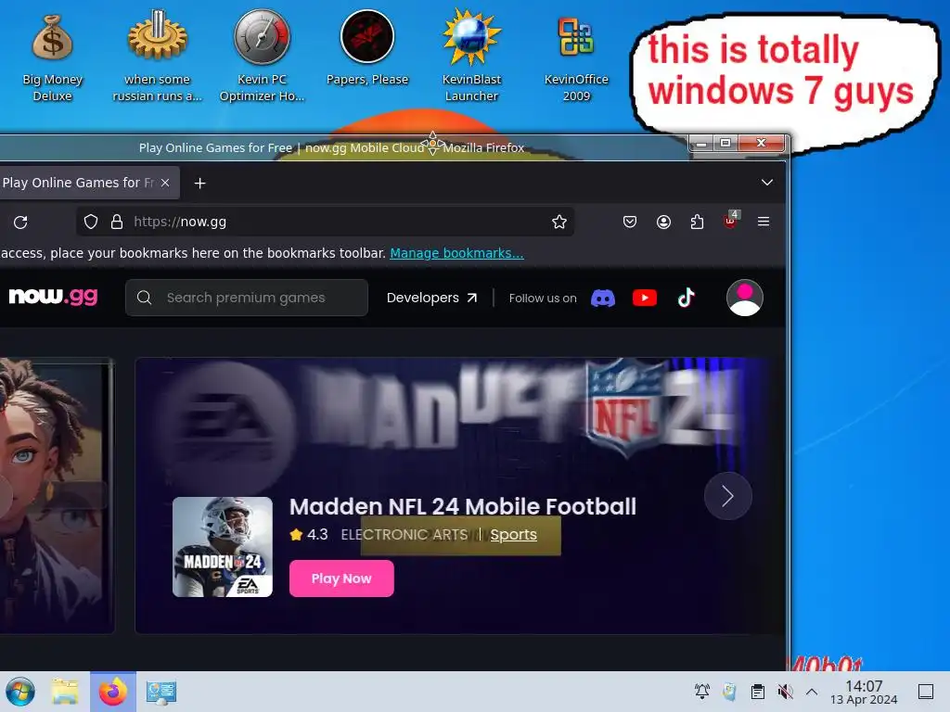This screenshot has width=950, height=712.
Task: Show next featured game in carousel
Action: [x=727, y=496]
